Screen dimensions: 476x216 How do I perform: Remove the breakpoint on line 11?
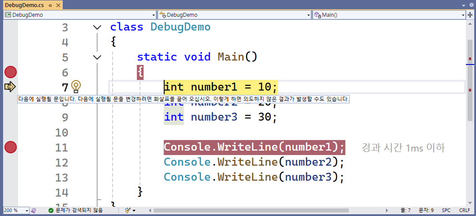[10, 147]
